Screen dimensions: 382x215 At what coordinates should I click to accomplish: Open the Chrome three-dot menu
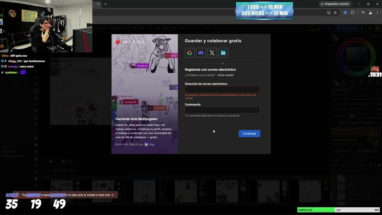point(378,13)
